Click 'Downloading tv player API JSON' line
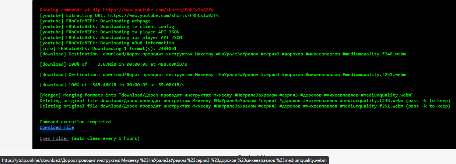Viewport: 456px width, 164px height. pos(110,32)
